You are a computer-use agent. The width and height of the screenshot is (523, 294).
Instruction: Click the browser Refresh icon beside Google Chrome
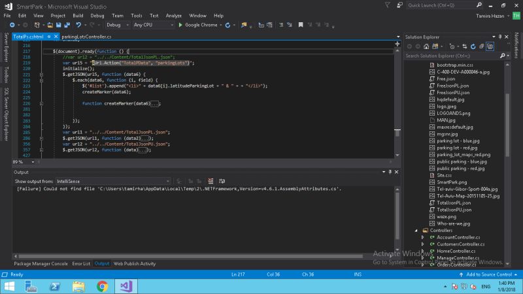tap(228, 25)
